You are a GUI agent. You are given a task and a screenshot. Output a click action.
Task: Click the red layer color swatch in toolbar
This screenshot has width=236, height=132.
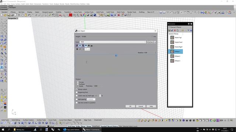tap(70, 15)
